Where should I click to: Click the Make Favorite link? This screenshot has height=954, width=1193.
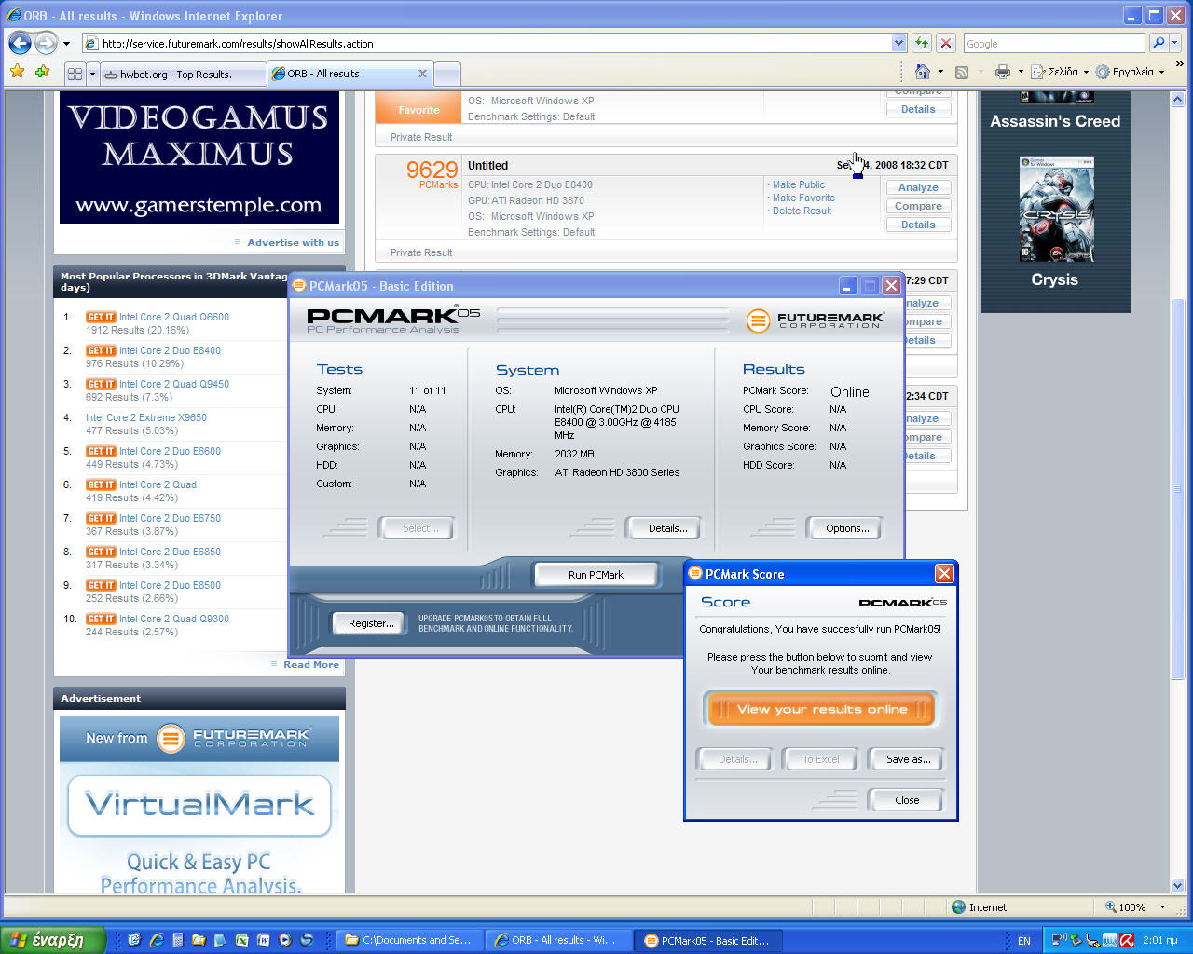(x=803, y=198)
